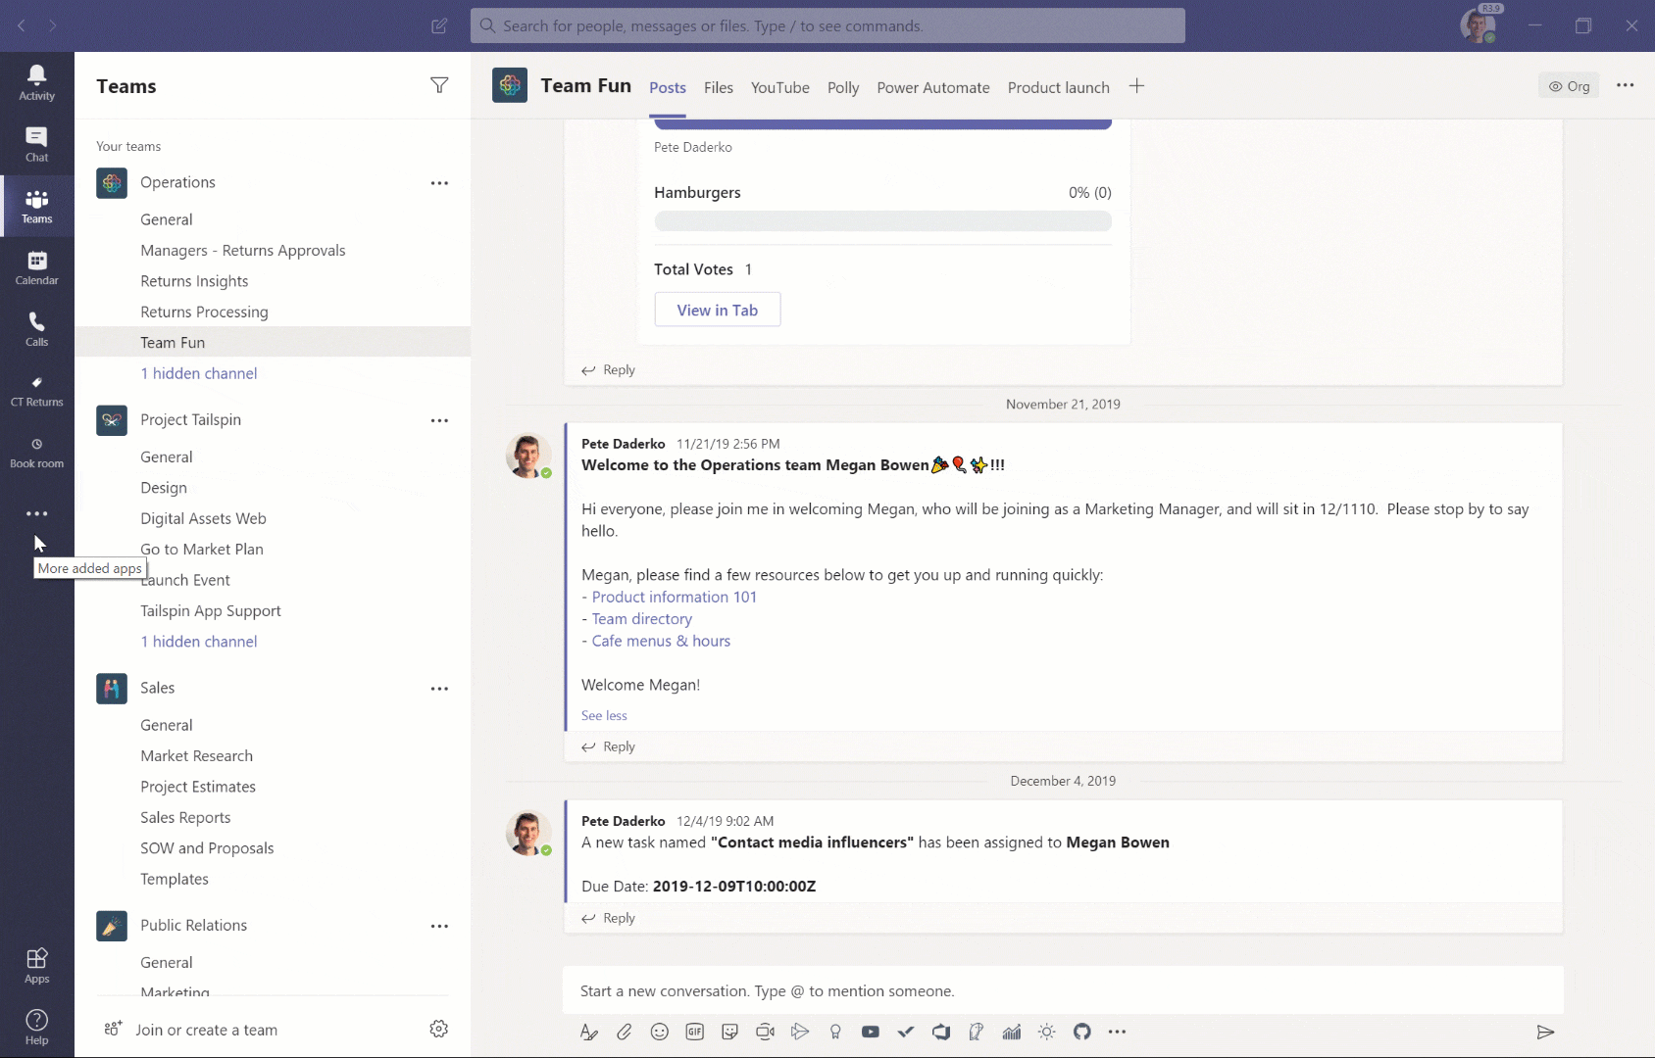Insert a GIF via Giphy icon
Viewport: 1655px width, 1058px height.
tap(694, 1032)
